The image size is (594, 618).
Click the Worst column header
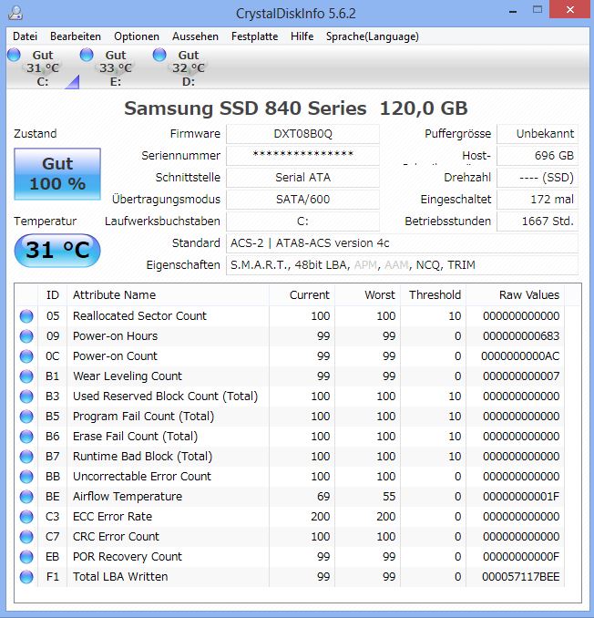click(367, 294)
